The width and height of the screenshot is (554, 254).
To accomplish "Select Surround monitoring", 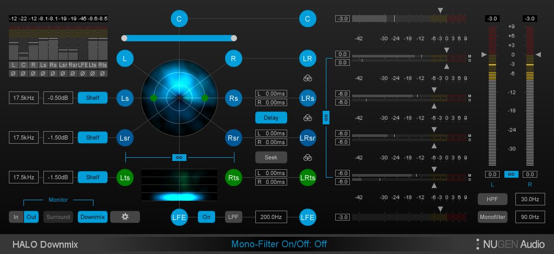I will tap(58, 217).
